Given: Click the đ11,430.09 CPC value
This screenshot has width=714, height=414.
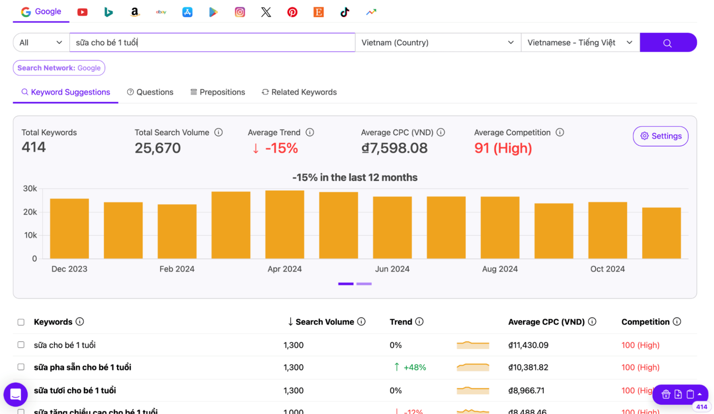Looking at the screenshot, I should click(x=528, y=345).
